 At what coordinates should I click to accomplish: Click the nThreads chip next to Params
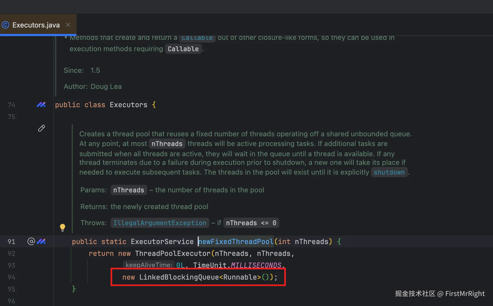(x=129, y=190)
